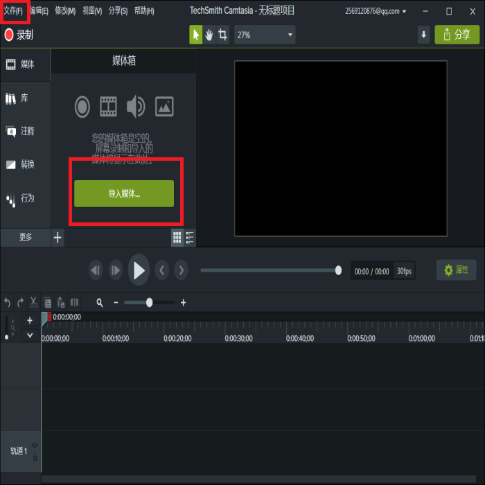Click the timeline zoom slider handle
The image size is (485, 485).
click(150, 303)
